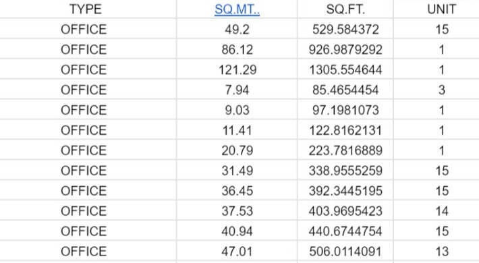Select the cell with 36.45
The height and width of the screenshot is (263, 479).
(x=237, y=190)
